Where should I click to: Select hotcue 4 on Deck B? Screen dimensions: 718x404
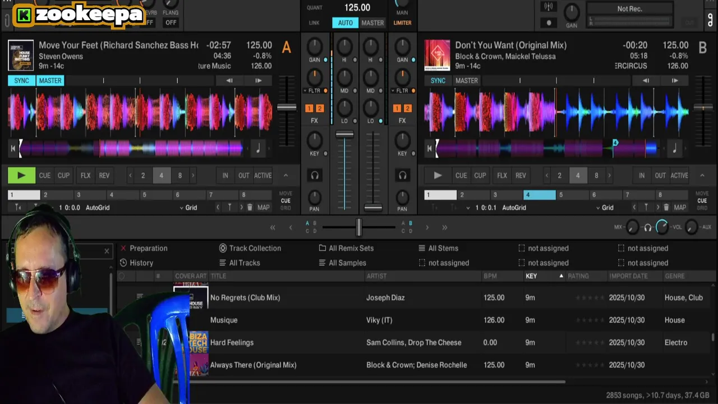[540, 195]
